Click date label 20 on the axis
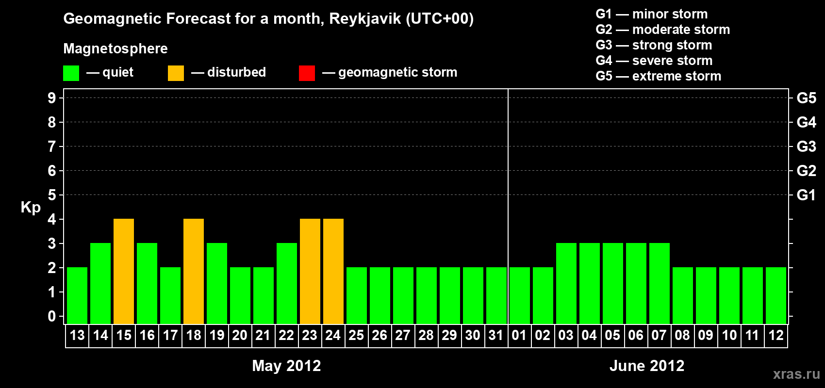This screenshot has height=388, width=825. [x=240, y=336]
